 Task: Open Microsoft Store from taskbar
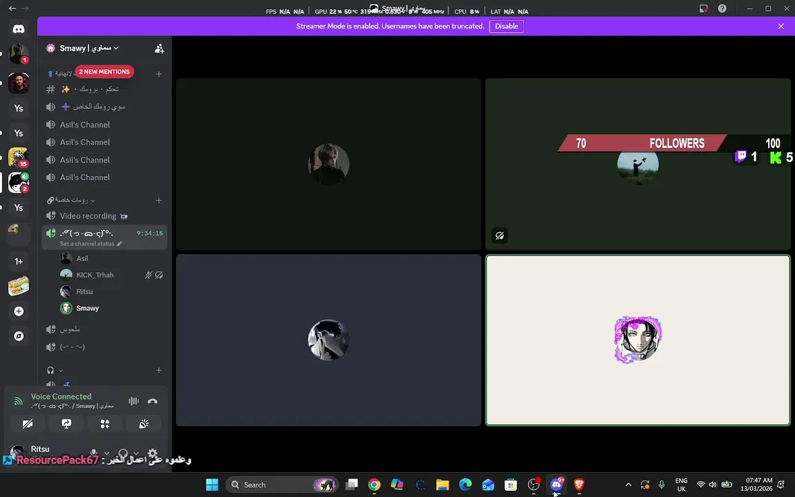point(511,485)
